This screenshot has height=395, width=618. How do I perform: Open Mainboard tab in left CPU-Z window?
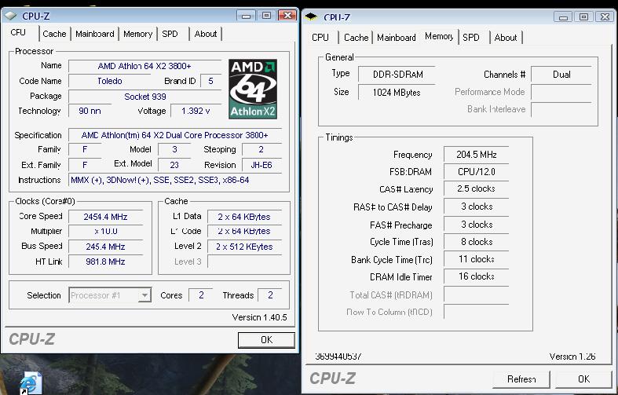pos(94,34)
